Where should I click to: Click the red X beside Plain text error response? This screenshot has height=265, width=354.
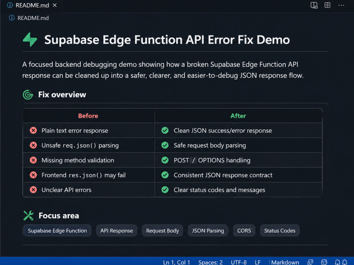pyautogui.click(x=33, y=130)
